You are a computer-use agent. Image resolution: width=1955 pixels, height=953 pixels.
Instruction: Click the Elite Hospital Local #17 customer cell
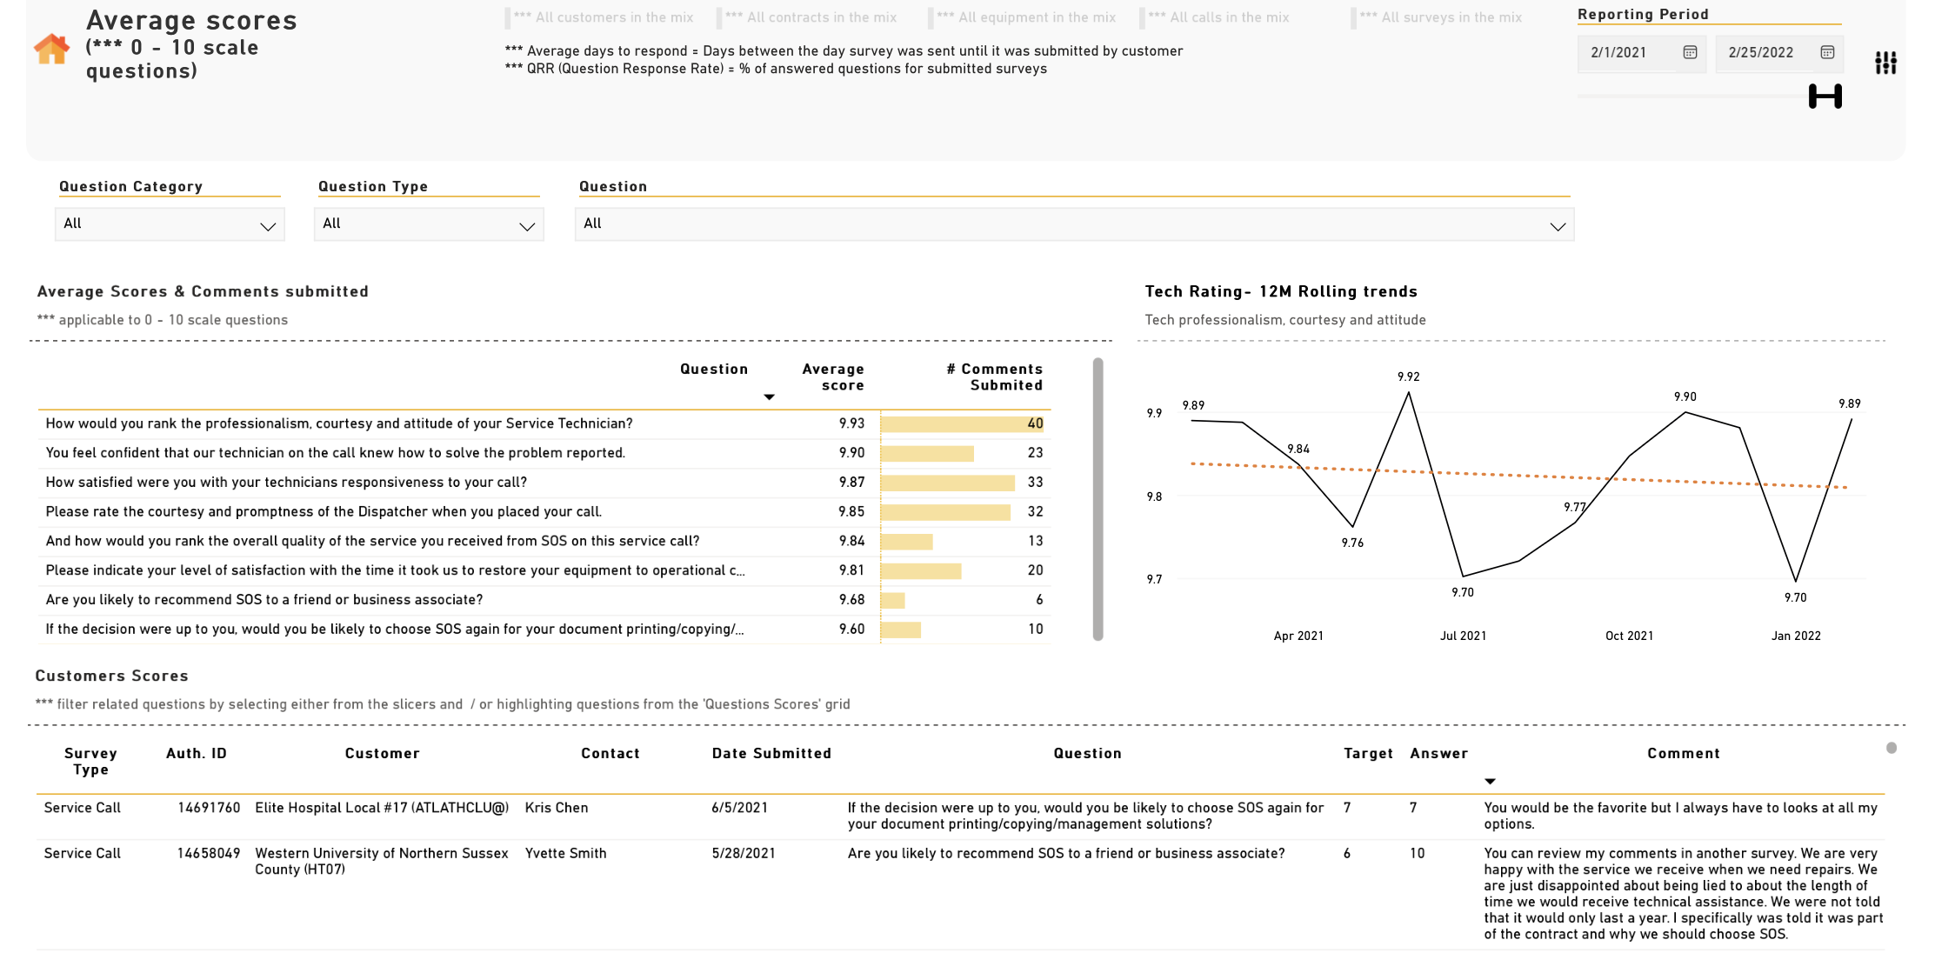point(382,808)
